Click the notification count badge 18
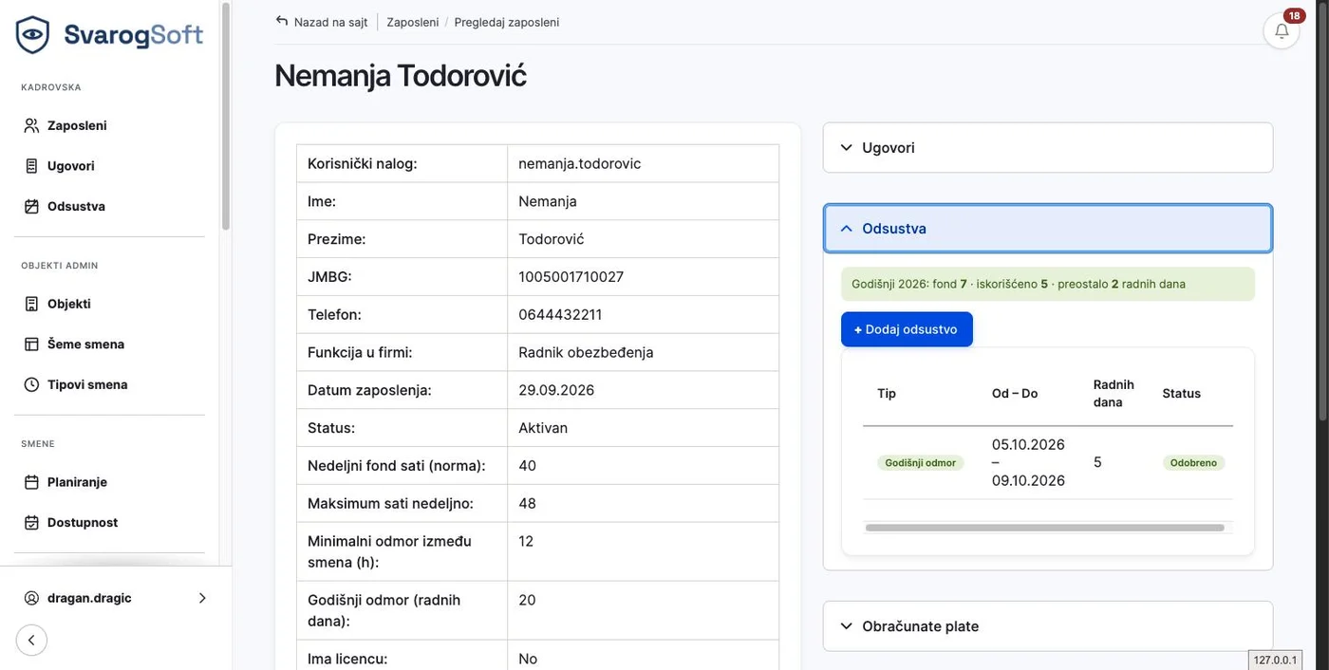Screen dimensions: 1329x670 (1294, 15)
